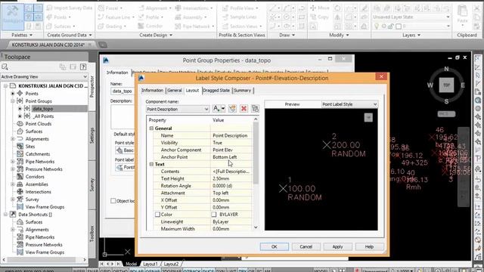Open the Settings tab of Toolspace

[x=92, y=136]
